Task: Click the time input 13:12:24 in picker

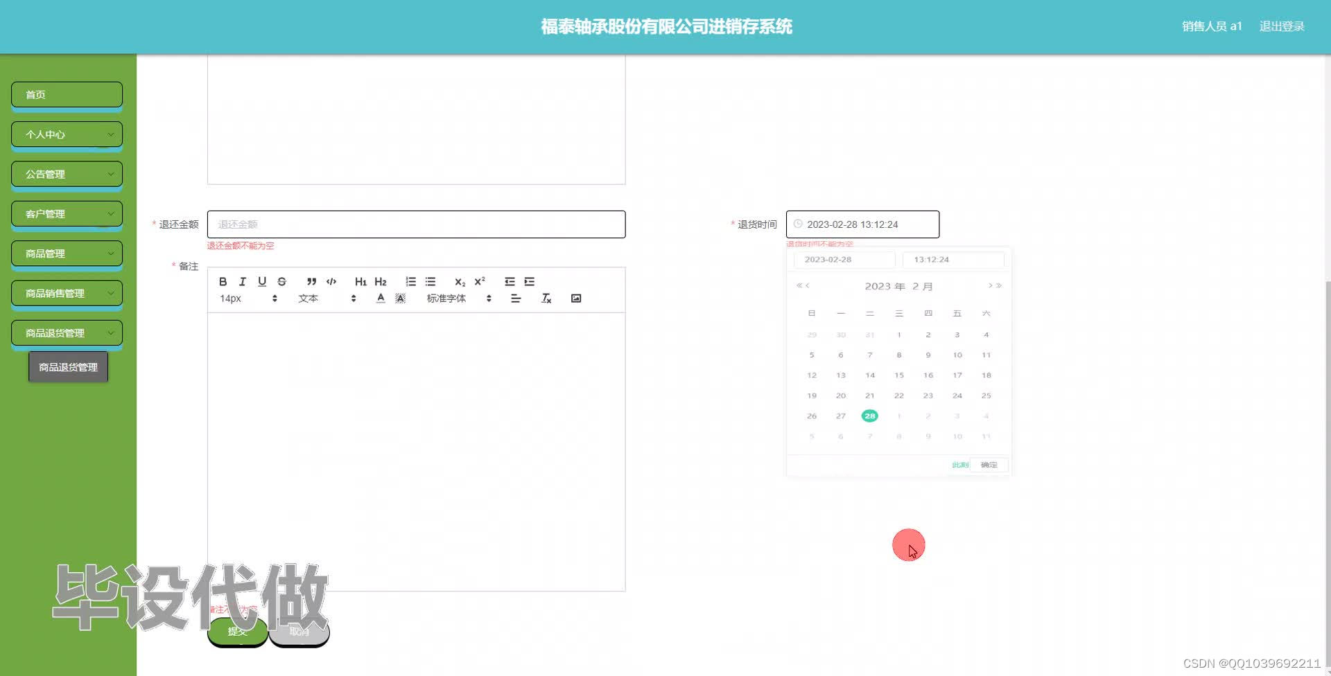Action: click(953, 260)
